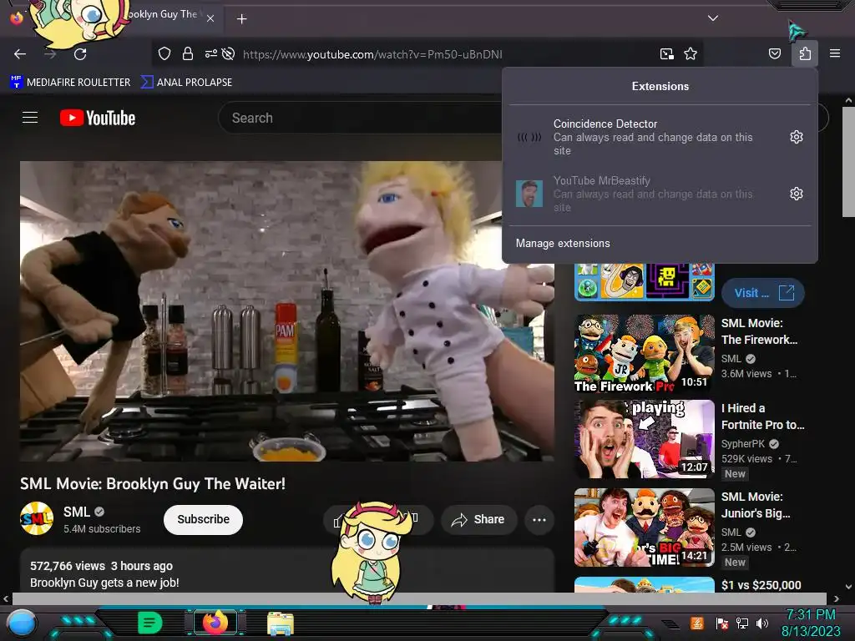
Task: Bookmark this page with the star icon
Action: click(x=691, y=53)
